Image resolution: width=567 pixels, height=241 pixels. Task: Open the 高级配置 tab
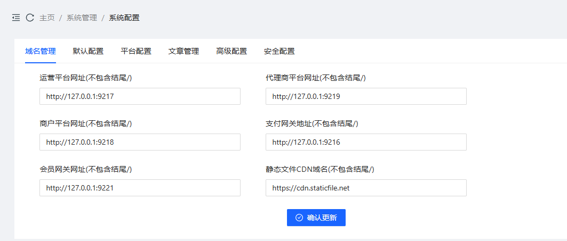point(231,51)
